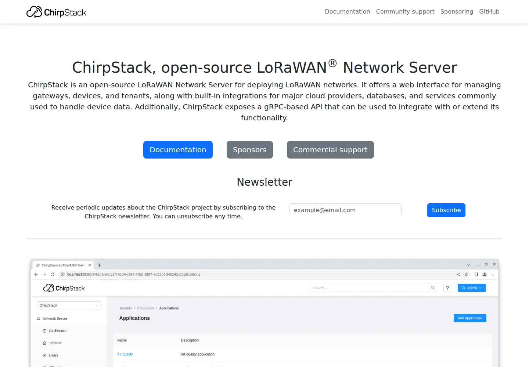Click the side panel icon in embedded browser toolbar
The width and height of the screenshot is (529, 367).
(476, 274)
